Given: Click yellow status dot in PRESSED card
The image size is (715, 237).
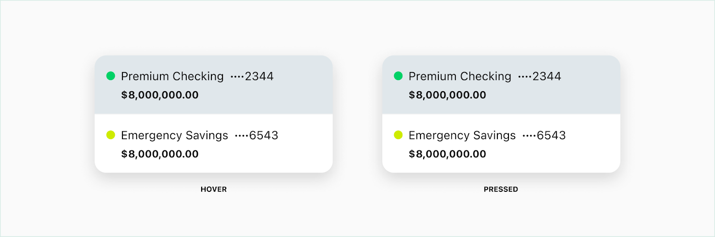Looking at the screenshot, I should pyautogui.click(x=398, y=135).
